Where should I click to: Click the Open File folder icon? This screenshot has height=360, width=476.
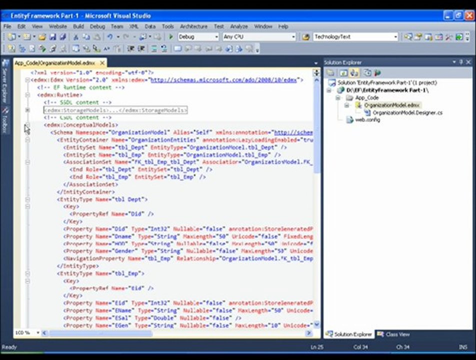coord(42,37)
